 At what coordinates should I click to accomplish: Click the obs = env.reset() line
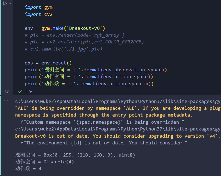point(48,63)
